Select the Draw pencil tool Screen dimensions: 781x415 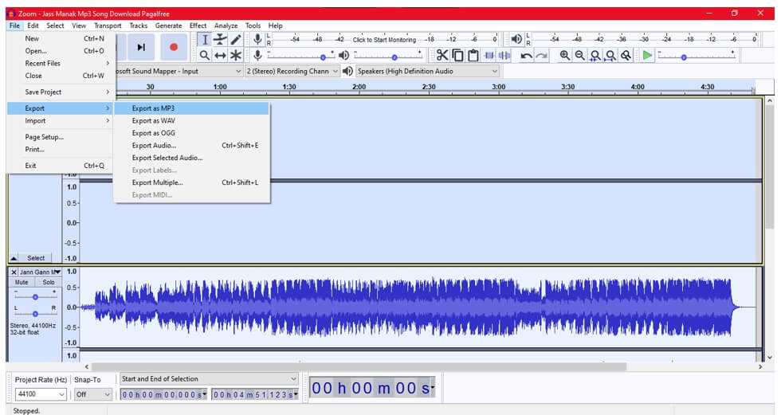pos(236,39)
